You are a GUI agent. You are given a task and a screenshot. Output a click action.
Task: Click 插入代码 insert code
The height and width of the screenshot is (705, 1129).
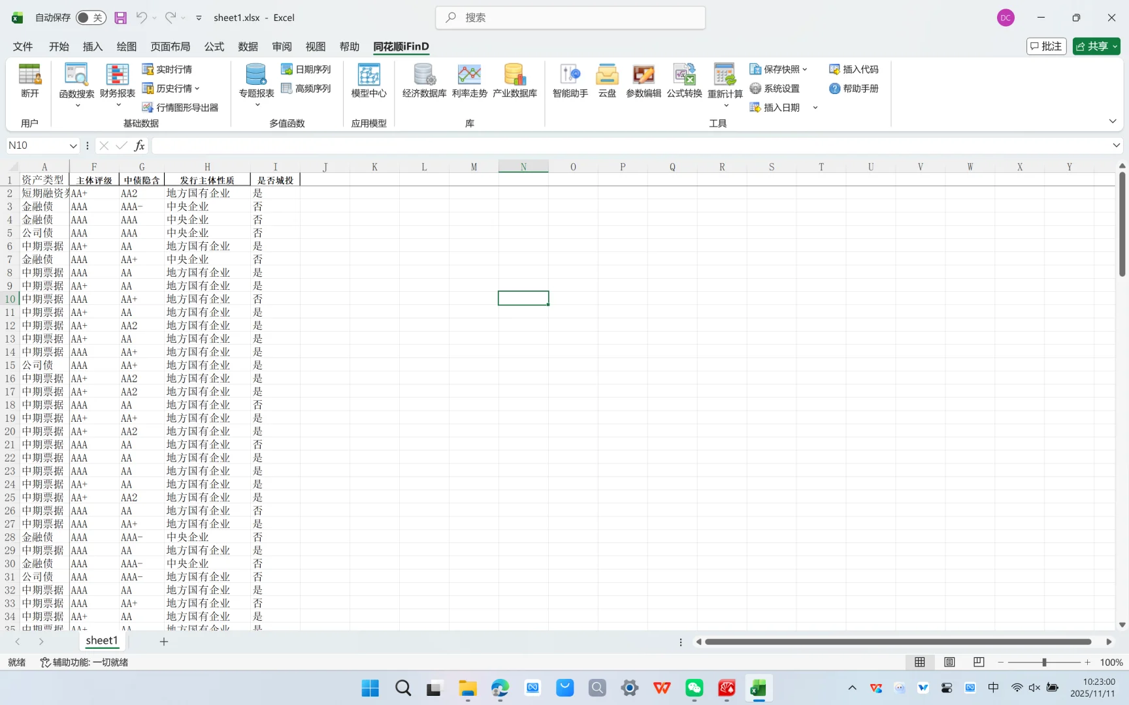pyautogui.click(x=854, y=69)
